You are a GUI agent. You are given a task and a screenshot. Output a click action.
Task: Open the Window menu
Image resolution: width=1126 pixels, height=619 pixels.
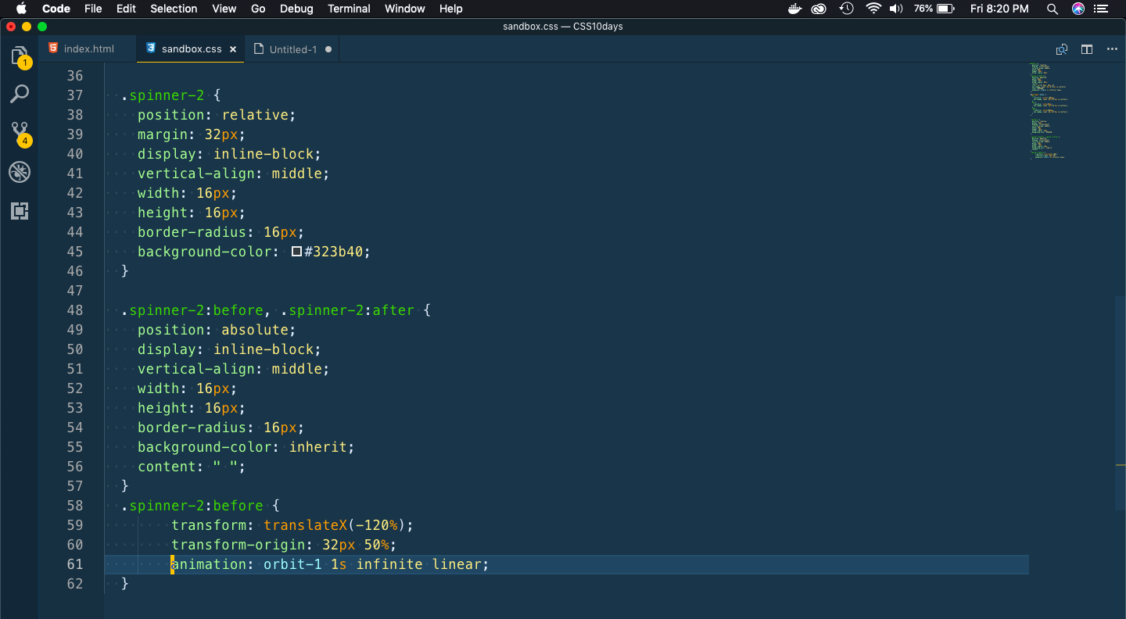[405, 9]
